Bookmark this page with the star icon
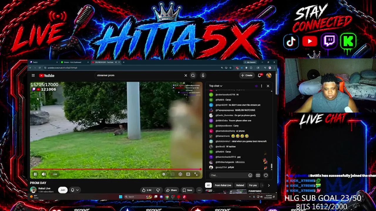 point(230,68)
